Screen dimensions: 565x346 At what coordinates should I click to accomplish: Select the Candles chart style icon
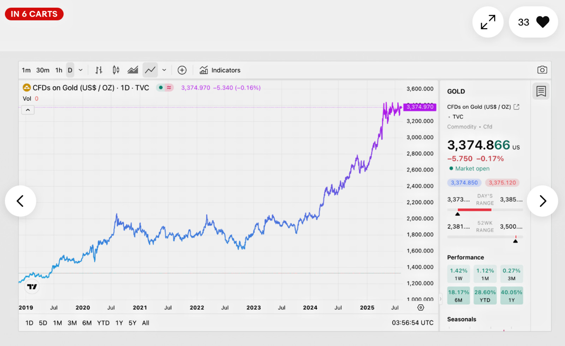[116, 70]
